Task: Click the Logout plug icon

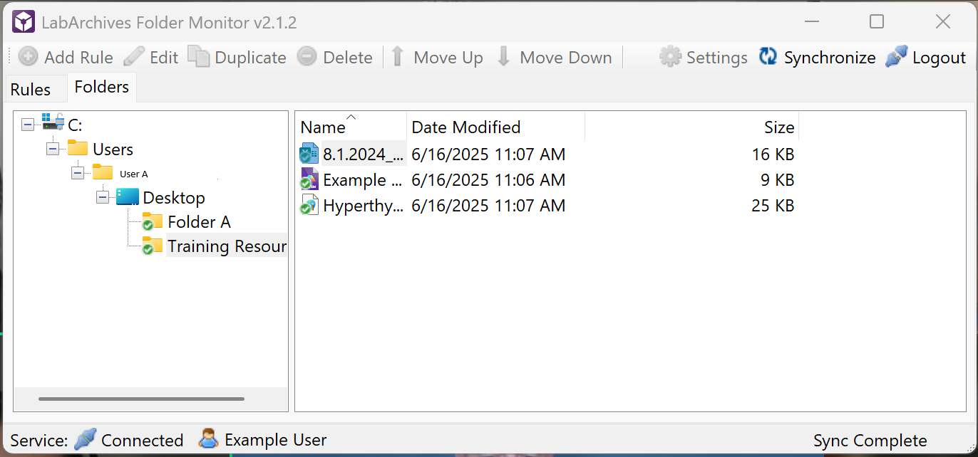Action: pyautogui.click(x=897, y=56)
